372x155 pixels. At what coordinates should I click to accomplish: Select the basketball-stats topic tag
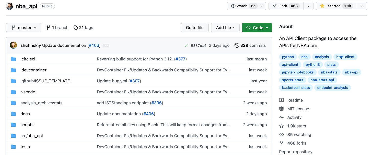tap(296, 87)
